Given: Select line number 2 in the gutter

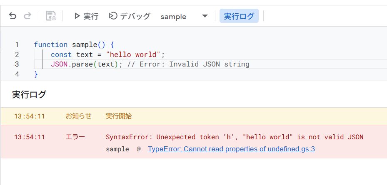Looking at the screenshot, I should coord(17,54).
